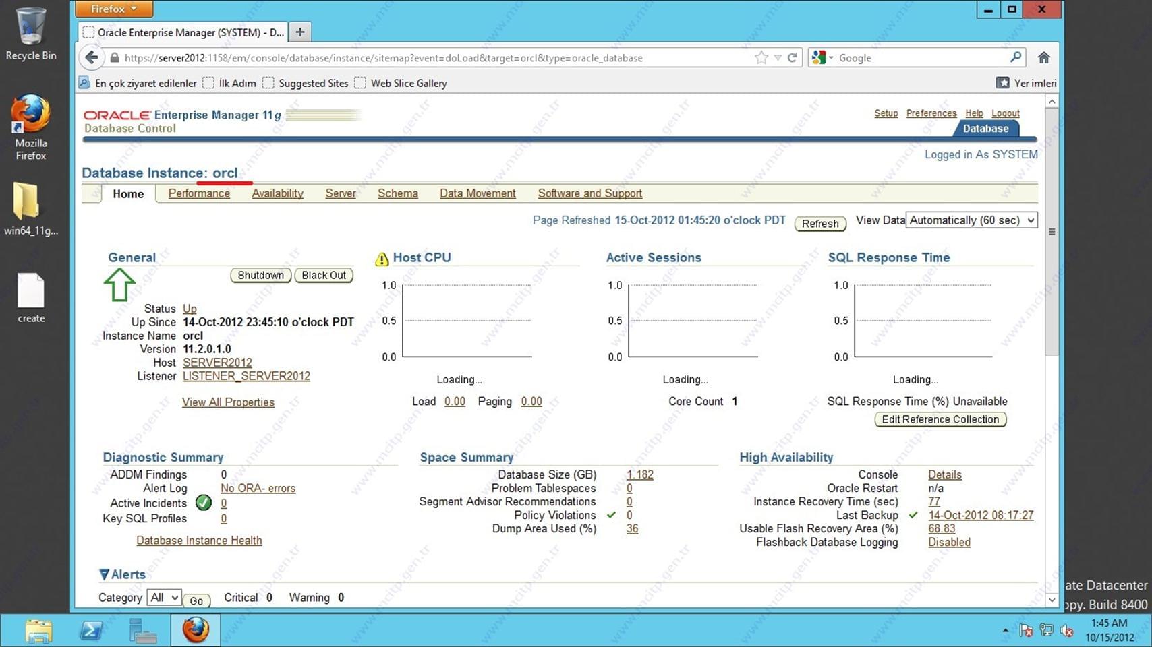Click the Home tab

coord(128,194)
